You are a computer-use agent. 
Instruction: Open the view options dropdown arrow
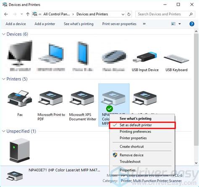[180, 24]
